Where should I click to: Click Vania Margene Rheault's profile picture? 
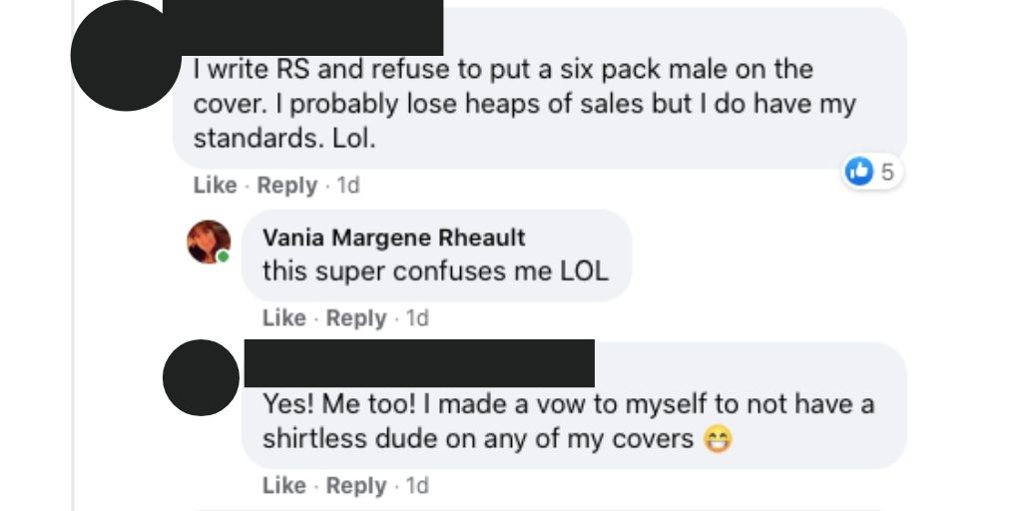click(x=209, y=242)
